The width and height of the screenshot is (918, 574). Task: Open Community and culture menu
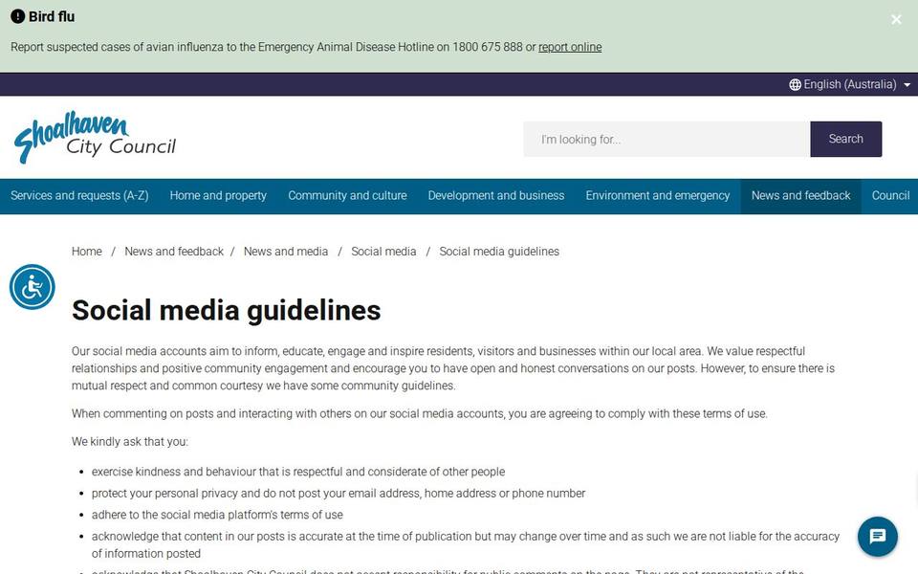347,195
